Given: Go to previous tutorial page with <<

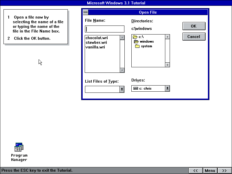Looking at the screenshot, I should click(x=195, y=171).
